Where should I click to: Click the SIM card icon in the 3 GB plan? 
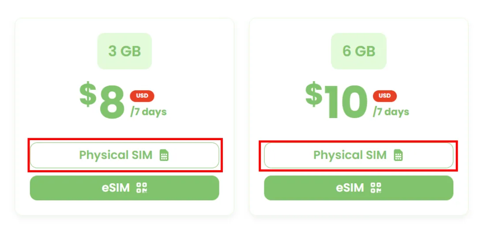click(x=164, y=155)
